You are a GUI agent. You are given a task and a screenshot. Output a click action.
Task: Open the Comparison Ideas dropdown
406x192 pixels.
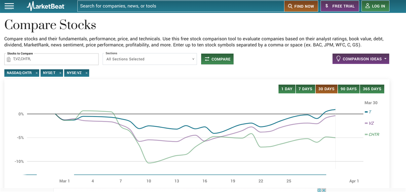pos(361,59)
